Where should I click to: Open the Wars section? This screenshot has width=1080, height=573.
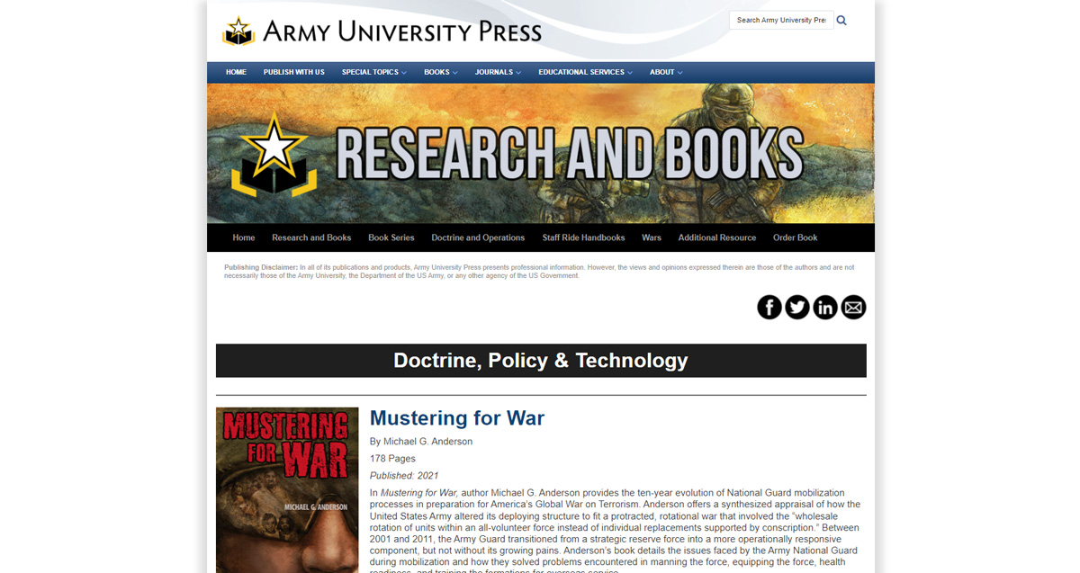pos(652,237)
